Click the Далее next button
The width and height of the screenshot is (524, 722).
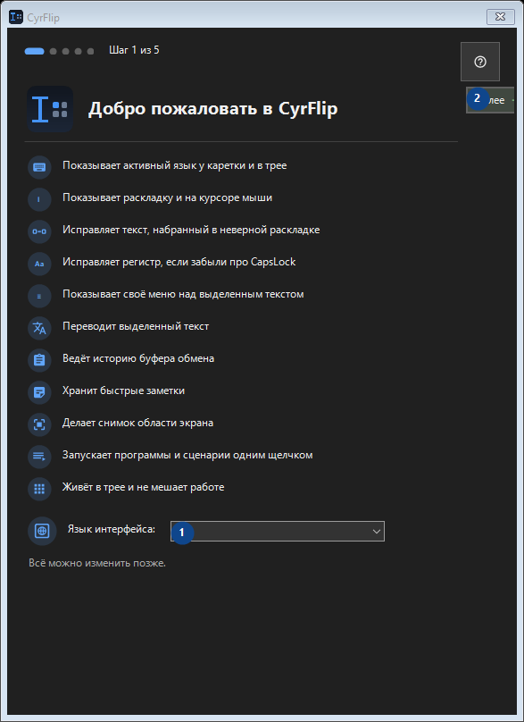(490, 100)
